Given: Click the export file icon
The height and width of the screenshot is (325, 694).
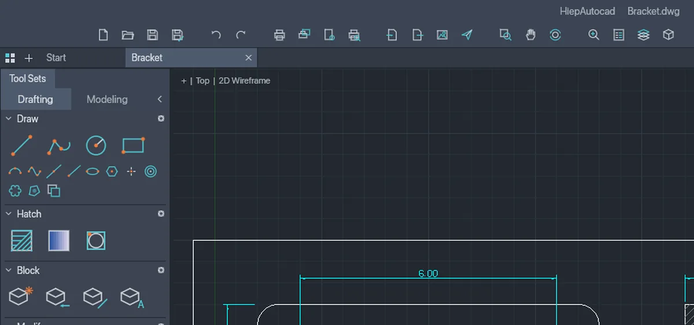Looking at the screenshot, I should (x=417, y=35).
